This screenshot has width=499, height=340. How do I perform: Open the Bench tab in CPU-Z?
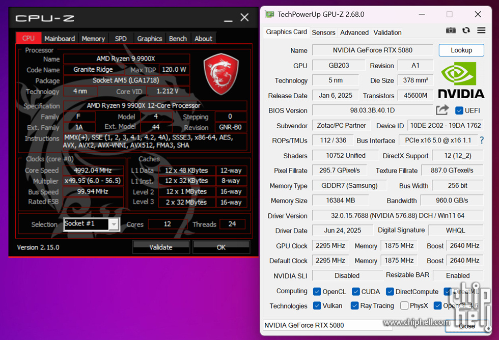pyautogui.click(x=178, y=39)
